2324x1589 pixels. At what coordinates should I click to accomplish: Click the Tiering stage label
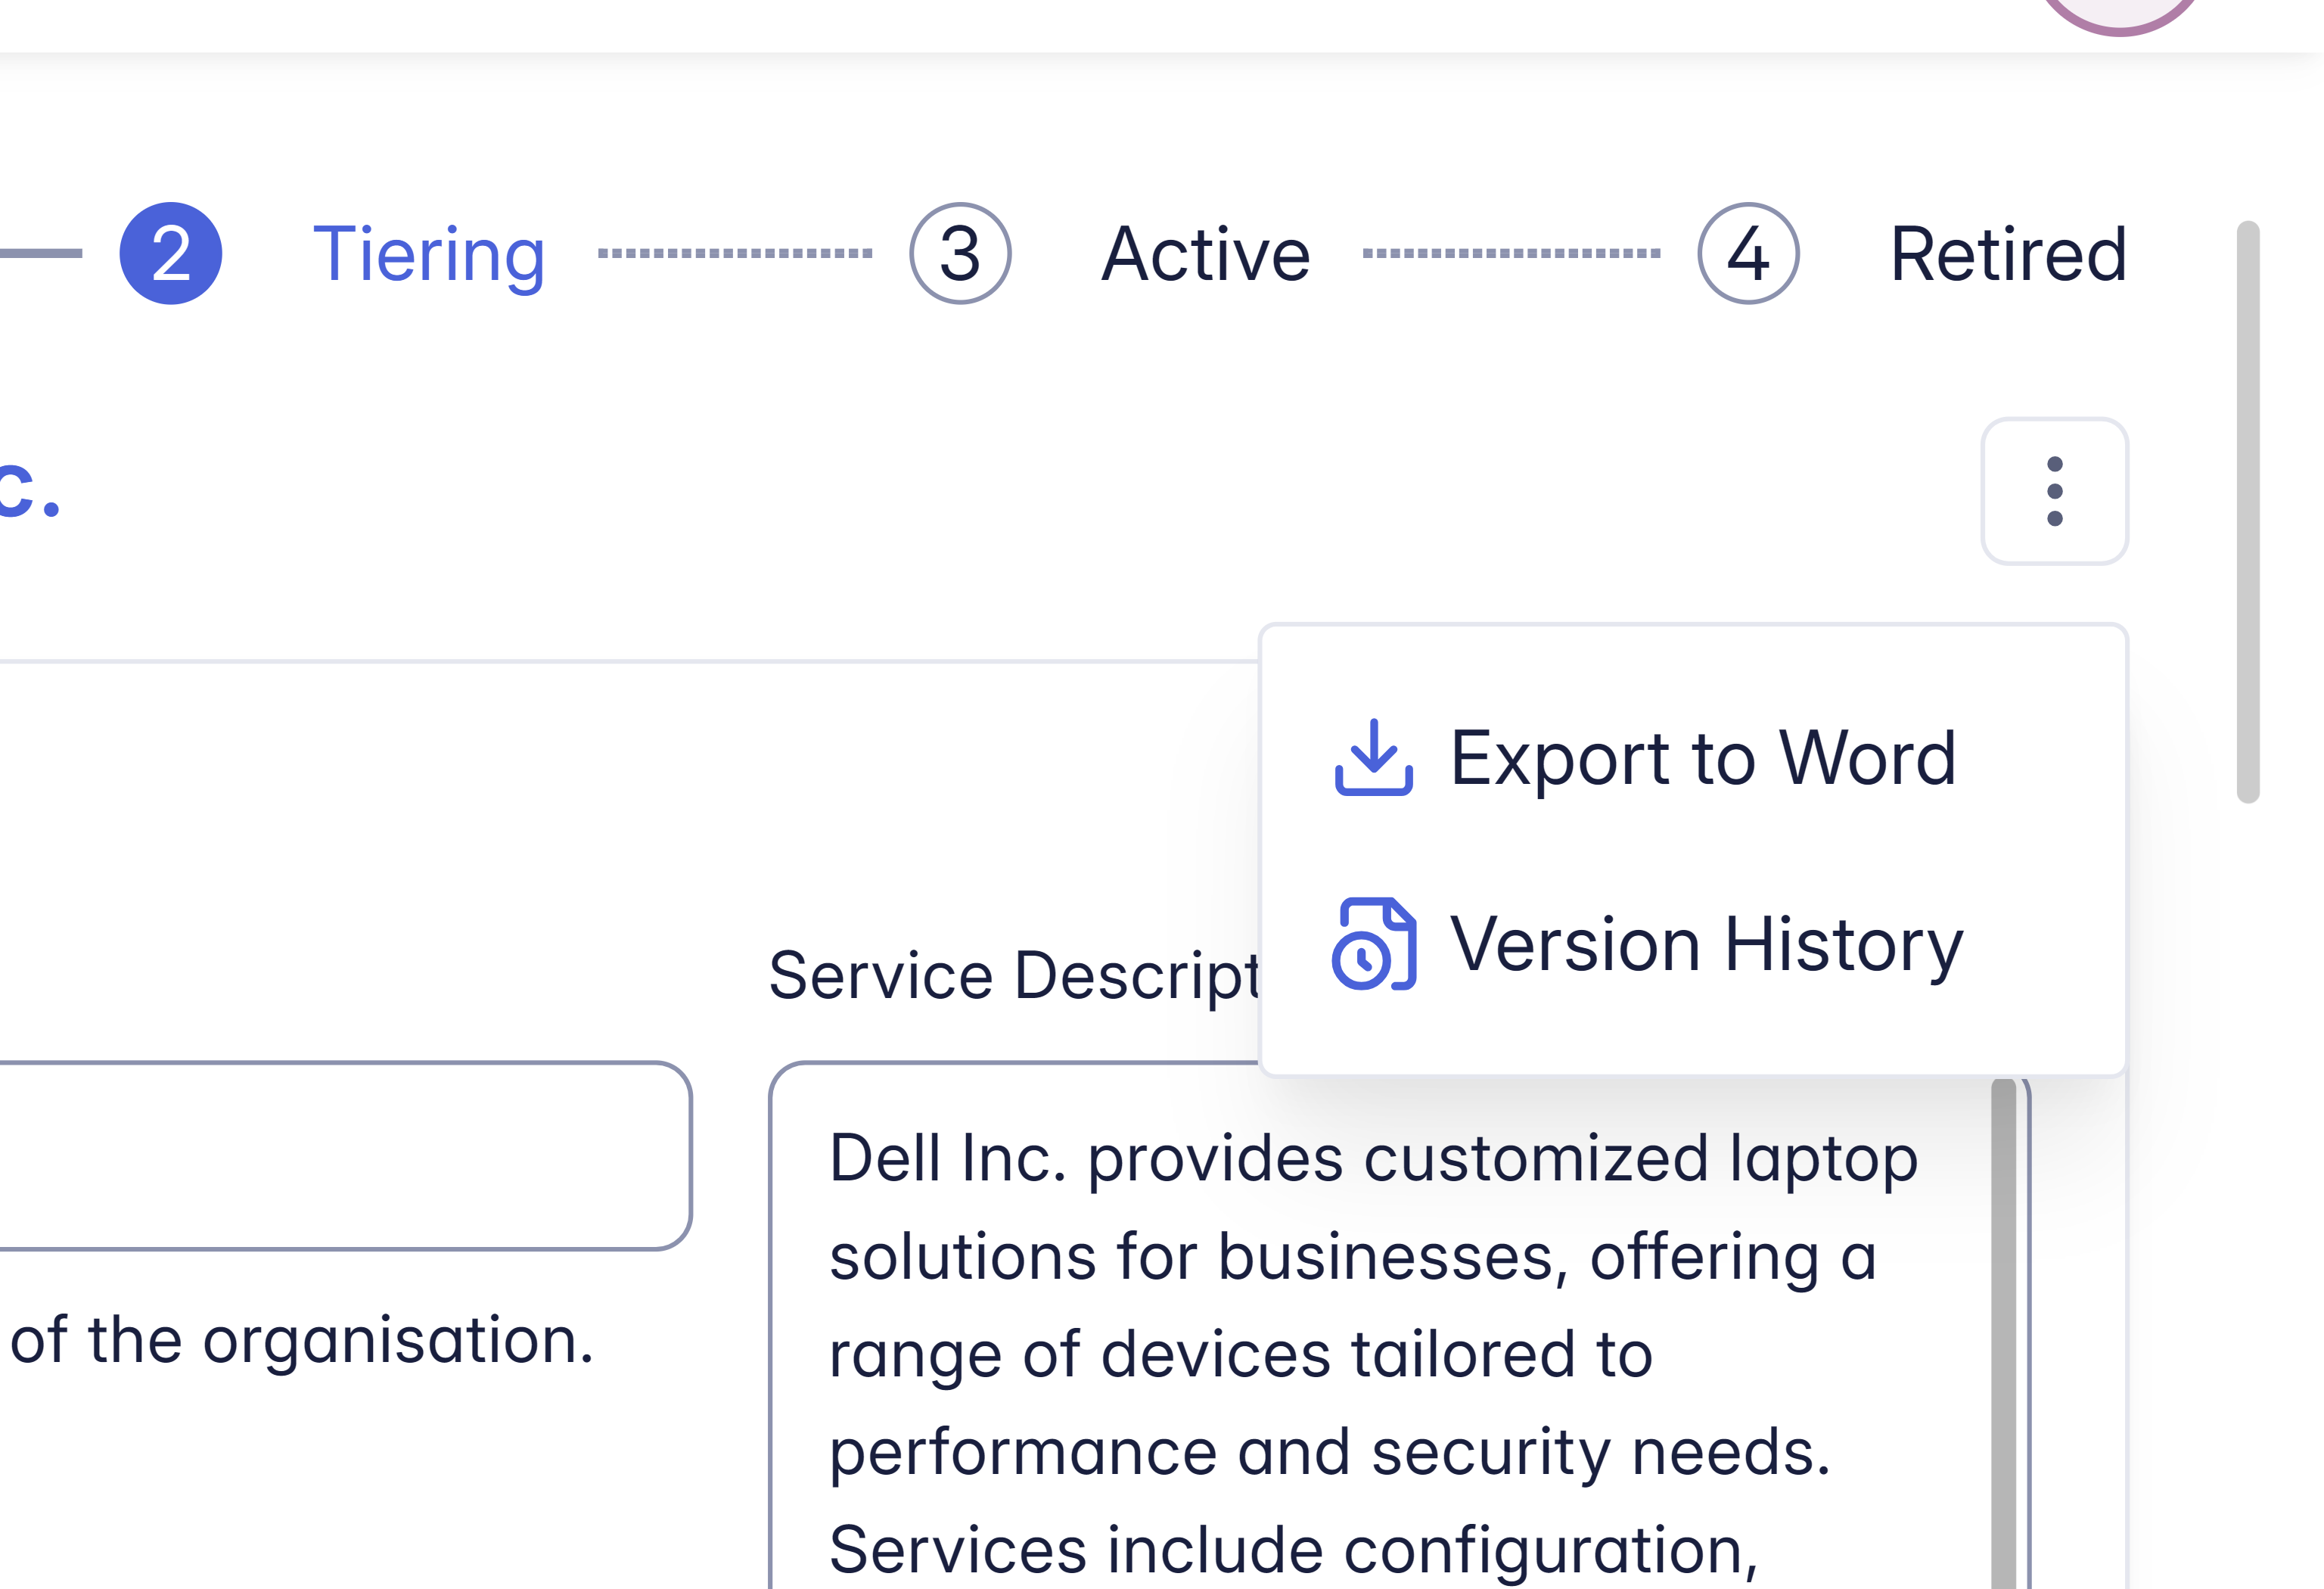point(429,254)
